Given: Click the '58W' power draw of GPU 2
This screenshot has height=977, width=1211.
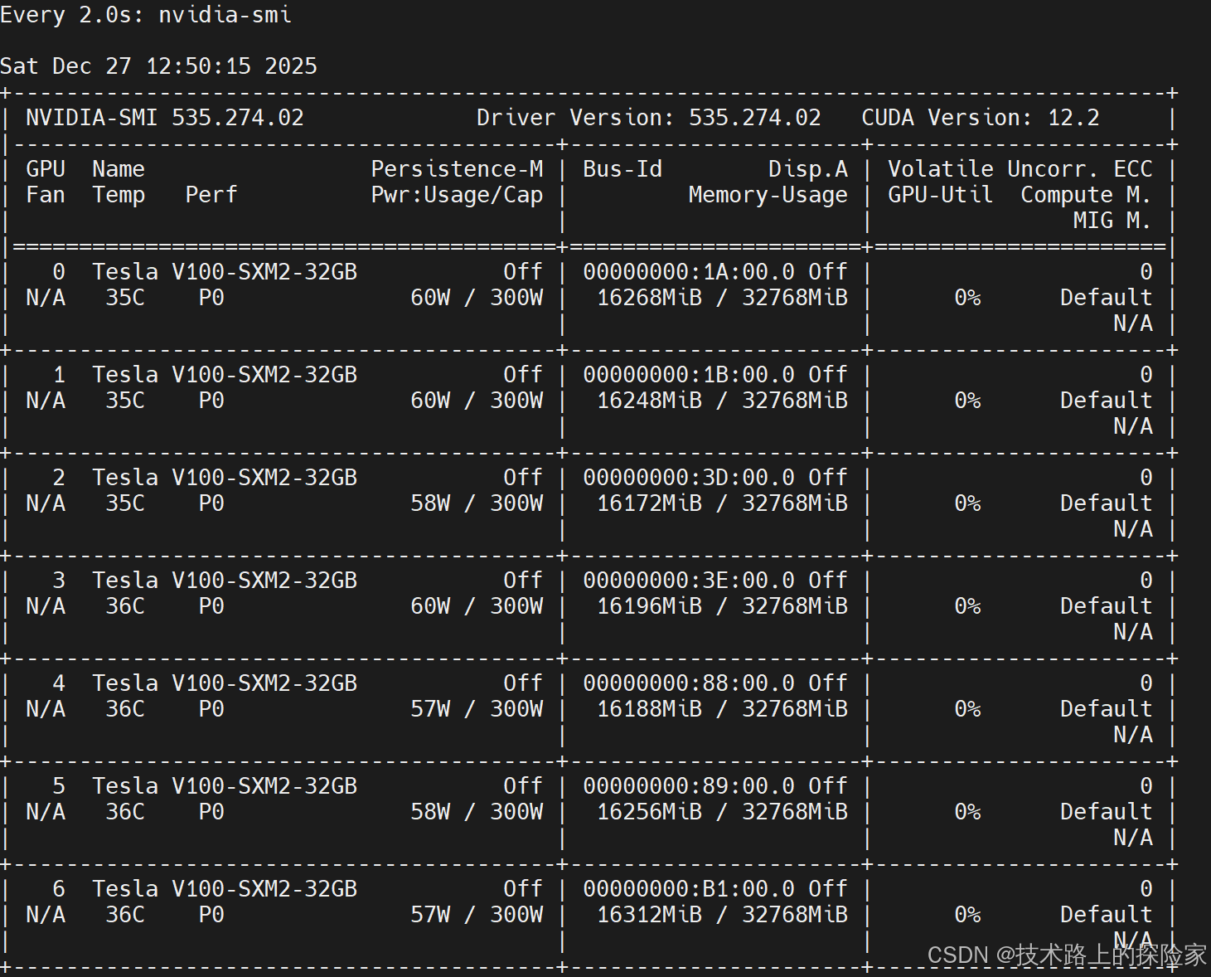Looking at the screenshot, I should pos(431,503).
